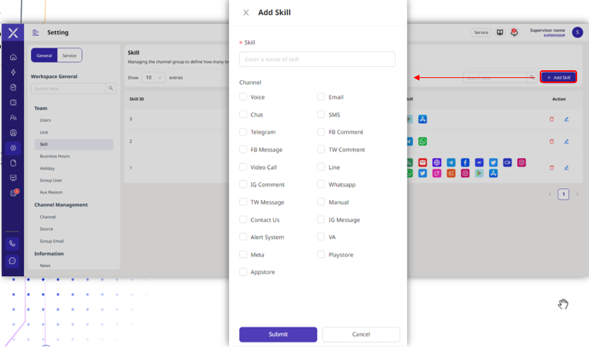Open the phone call icon in sidebar
The height and width of the screenshot is (352, 589).
tap(13, 244)
